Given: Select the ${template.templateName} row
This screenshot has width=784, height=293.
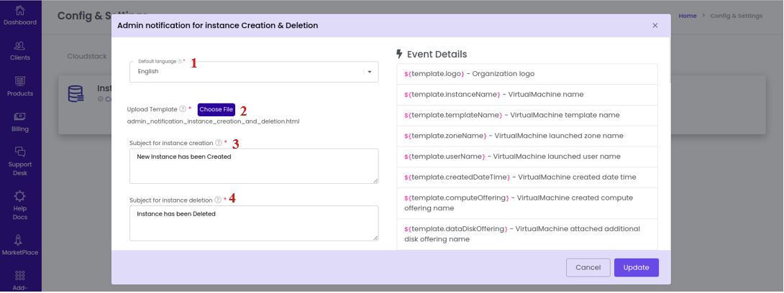Looking at the screenshot, I should (527, 116).
